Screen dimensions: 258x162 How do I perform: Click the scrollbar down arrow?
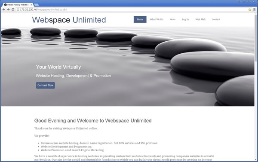click(x=256, y=159)
